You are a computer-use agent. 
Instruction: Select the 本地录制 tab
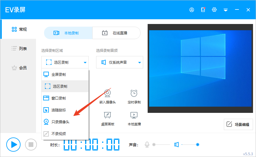pos(68,33)
